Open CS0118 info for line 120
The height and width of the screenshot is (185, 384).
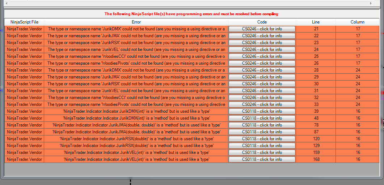[262, 138]
